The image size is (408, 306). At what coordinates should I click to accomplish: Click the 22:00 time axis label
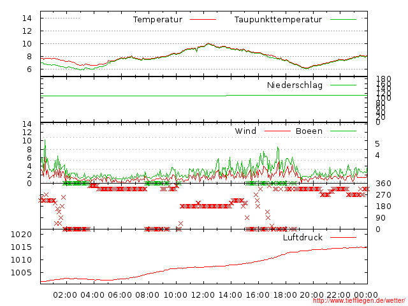(339, 295)
